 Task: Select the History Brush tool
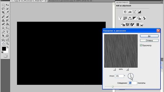click(x=7, y=20)
